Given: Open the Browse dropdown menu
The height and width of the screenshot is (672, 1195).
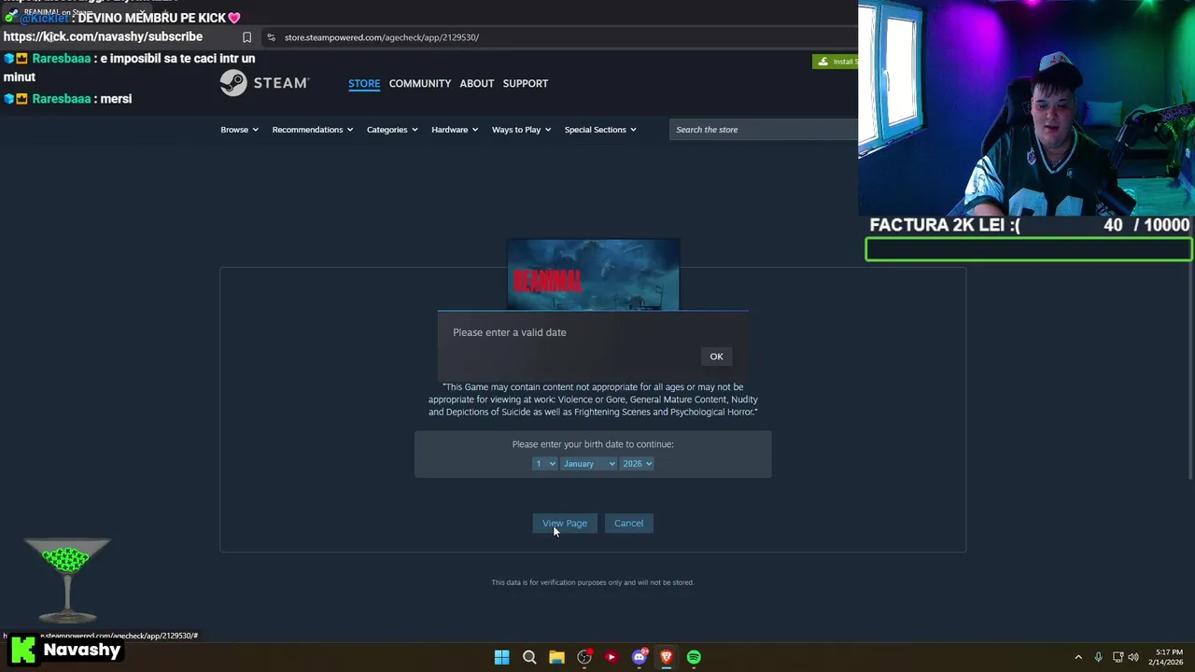Looking at the screenshot, I should click(239, 130).
